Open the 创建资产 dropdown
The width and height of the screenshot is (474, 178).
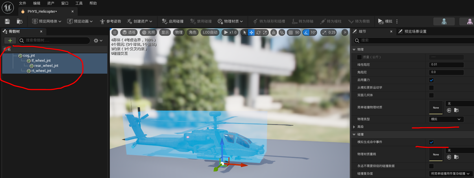[139, 21]
